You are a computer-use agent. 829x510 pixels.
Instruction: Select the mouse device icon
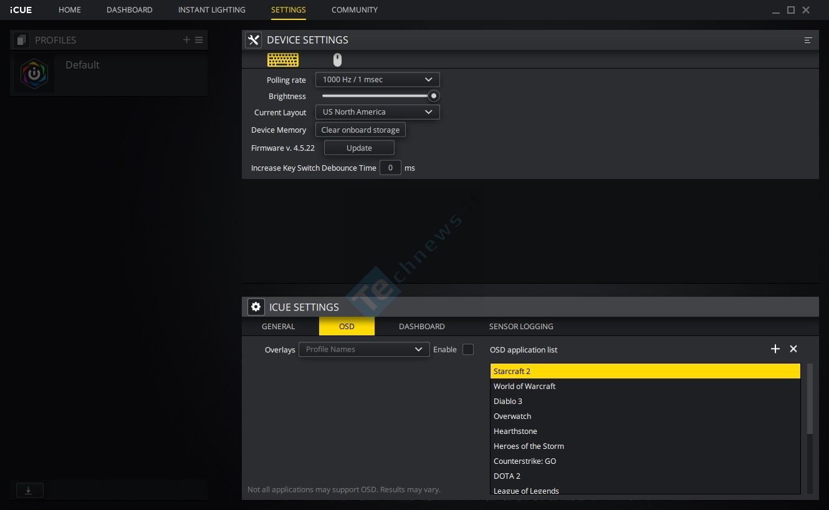tap(337, 60)
